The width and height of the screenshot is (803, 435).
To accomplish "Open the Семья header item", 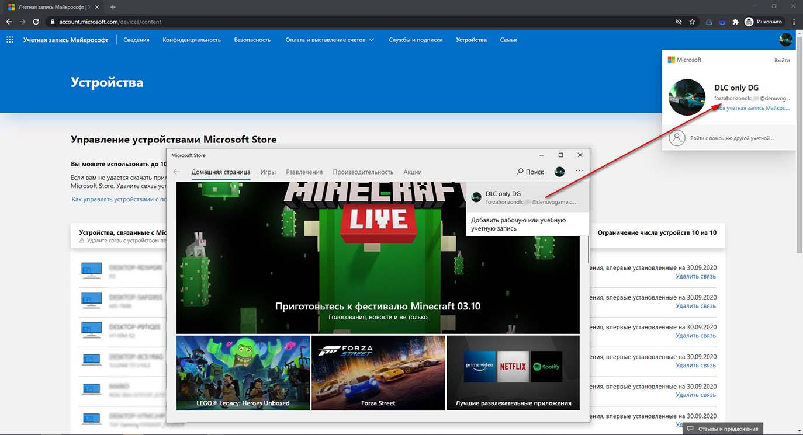I will [x=508, y=40].
